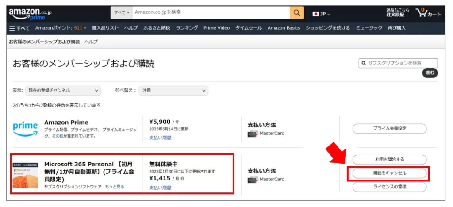Open Prime Video in navigation bar
This screenshot has height=207, width=453.
(216, 28)
